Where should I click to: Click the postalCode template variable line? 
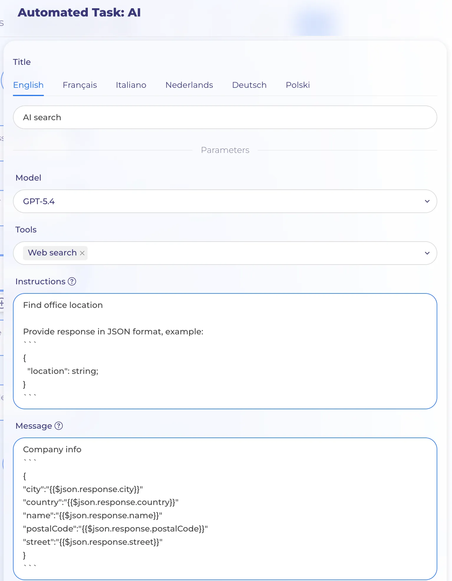pyautogui.click(x=116, y=529)
